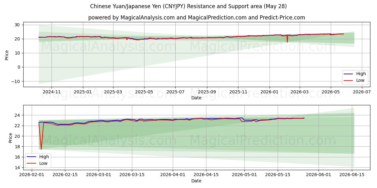This screenshot has height=188, width=377.
Task: Click the '0' y-axis tick in top chart
Action: 19,67
